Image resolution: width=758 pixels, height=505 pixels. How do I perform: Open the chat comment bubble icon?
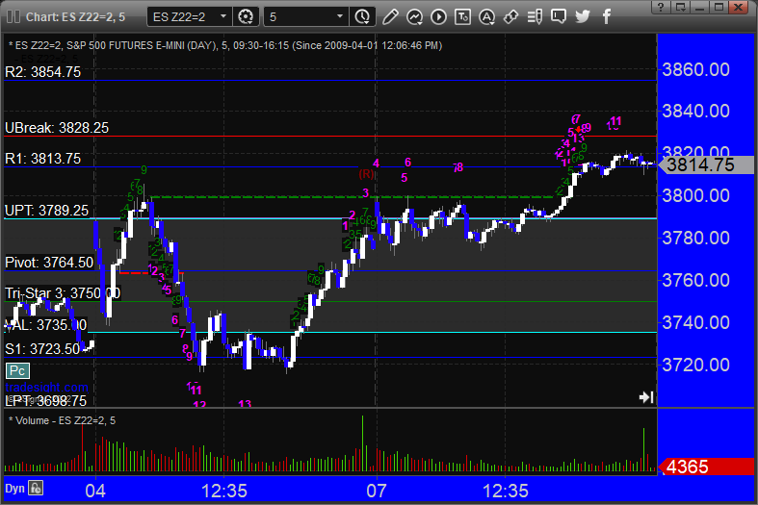point(559,17)
